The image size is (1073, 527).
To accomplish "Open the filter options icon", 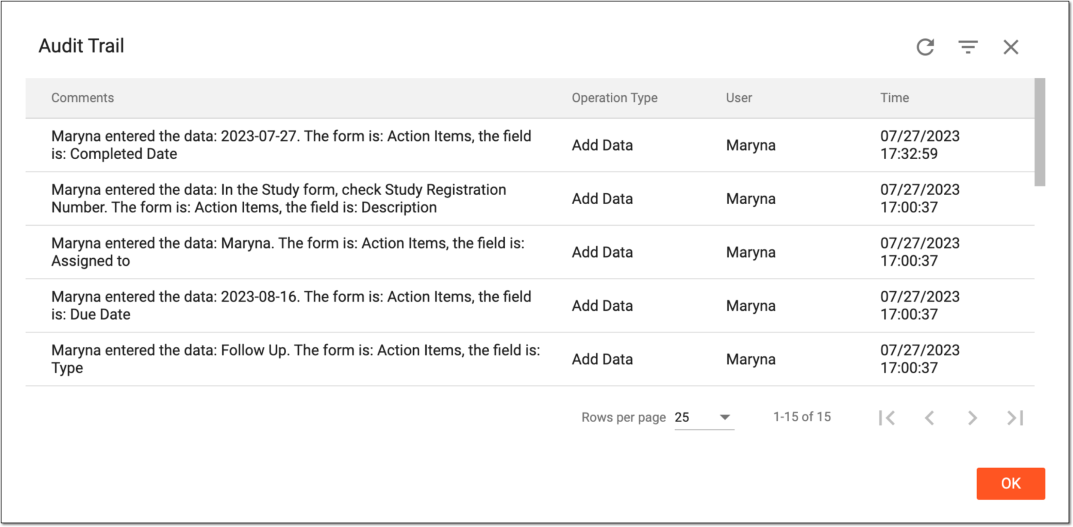I will pos(968,47).
